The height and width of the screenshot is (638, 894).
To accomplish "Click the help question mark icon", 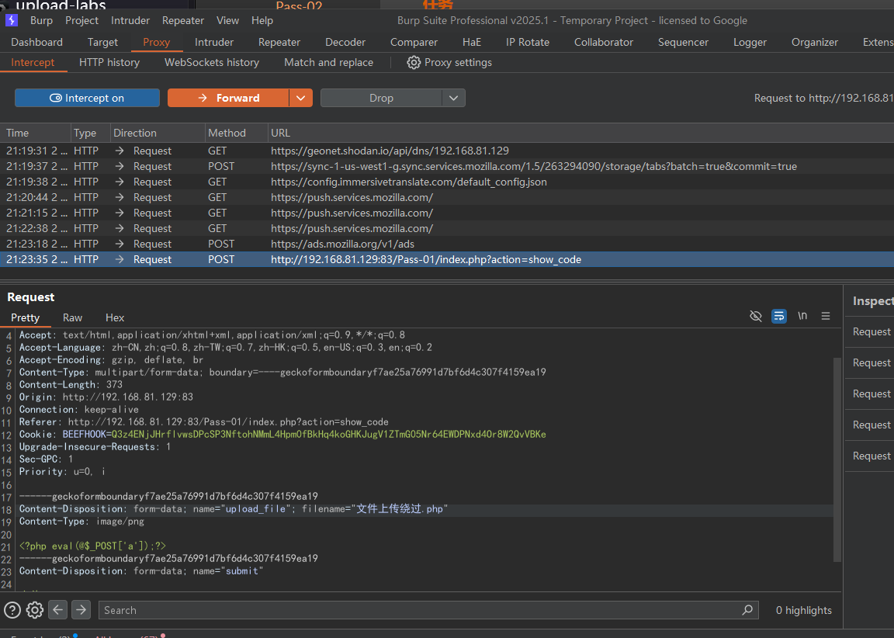I will pos(12,610).
